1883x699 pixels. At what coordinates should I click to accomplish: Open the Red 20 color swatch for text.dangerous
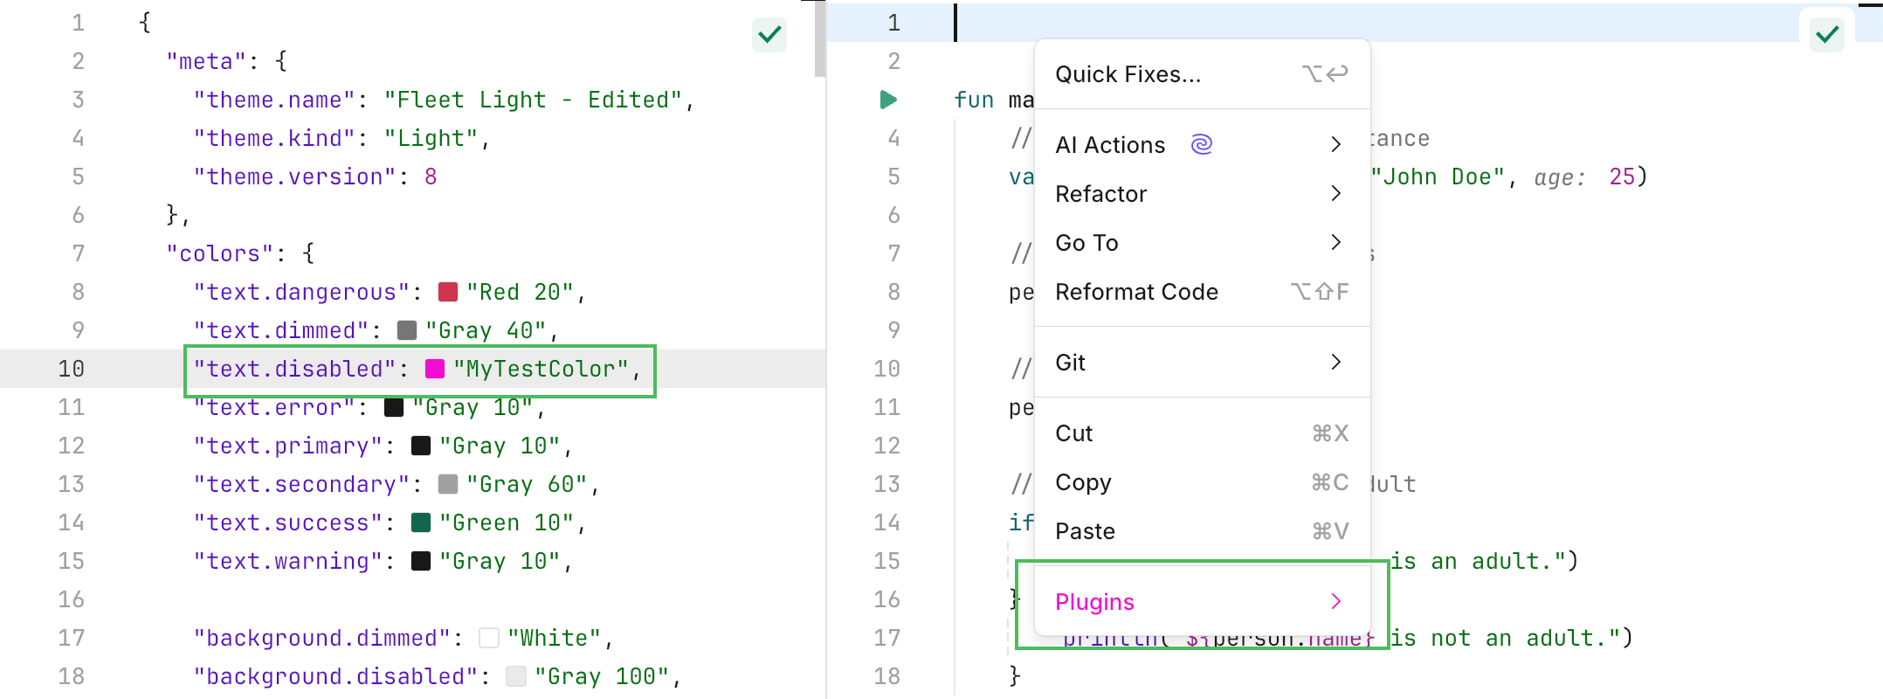tap(448, 292)
